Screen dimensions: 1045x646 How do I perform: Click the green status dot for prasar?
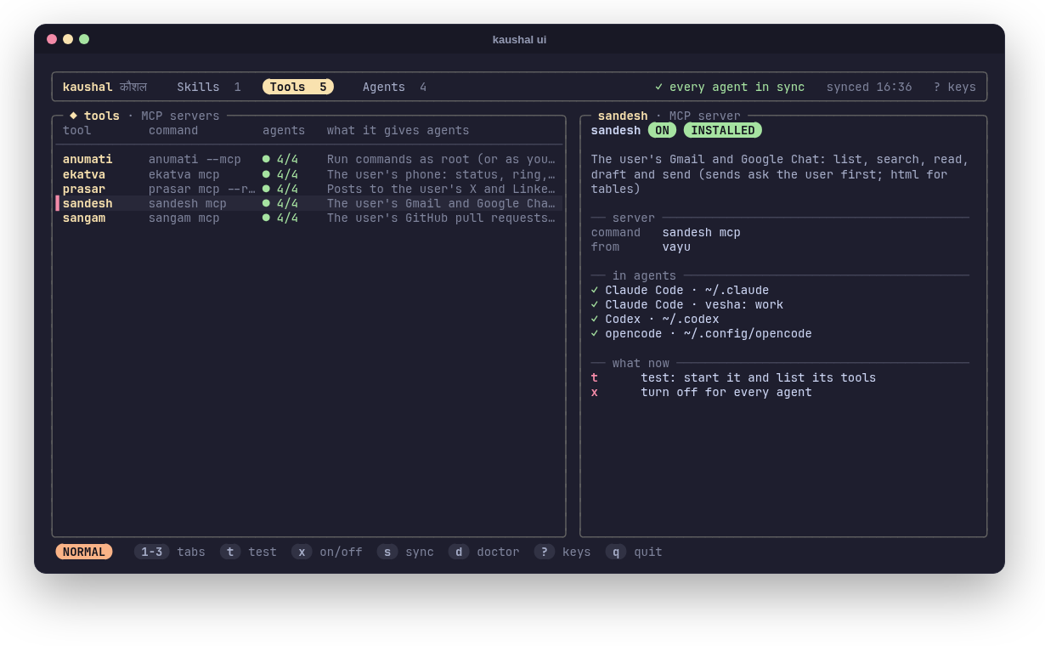266,189
